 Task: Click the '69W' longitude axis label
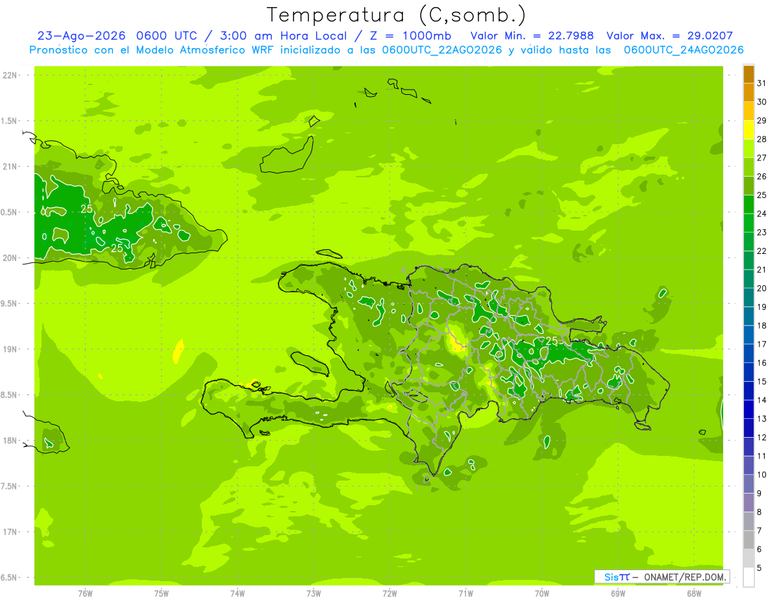[x=618, y=594]
